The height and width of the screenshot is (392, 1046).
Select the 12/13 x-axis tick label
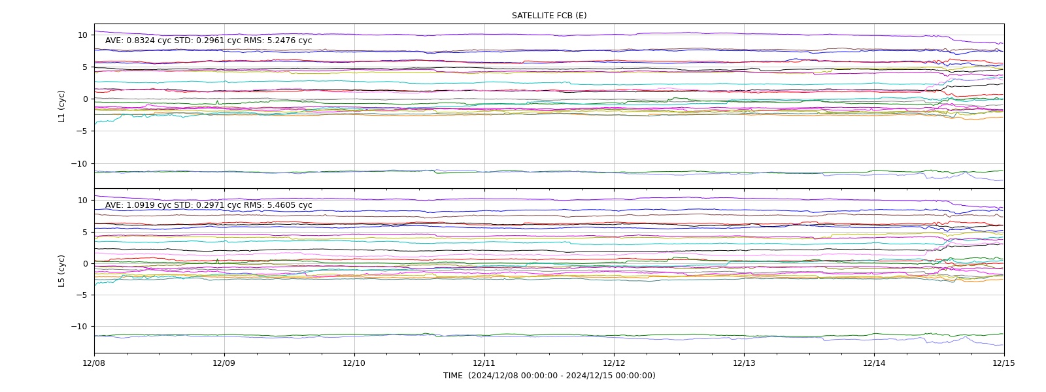pyautogui.click(x=744, y=363)
